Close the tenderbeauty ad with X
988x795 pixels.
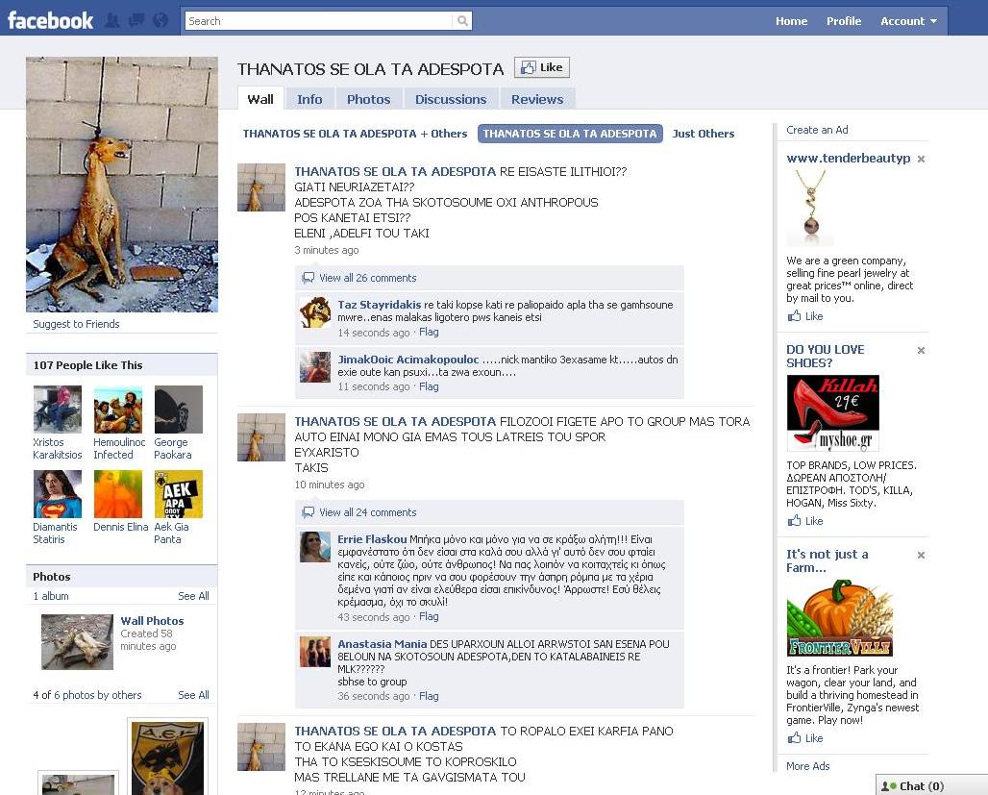point(921,159)
